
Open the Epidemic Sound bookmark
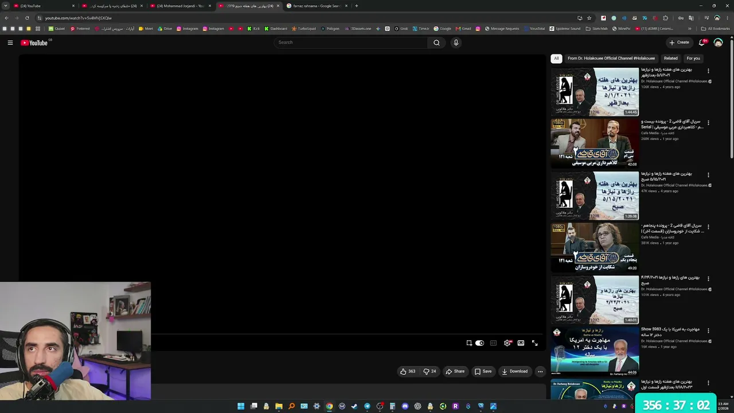pos(565,29)
